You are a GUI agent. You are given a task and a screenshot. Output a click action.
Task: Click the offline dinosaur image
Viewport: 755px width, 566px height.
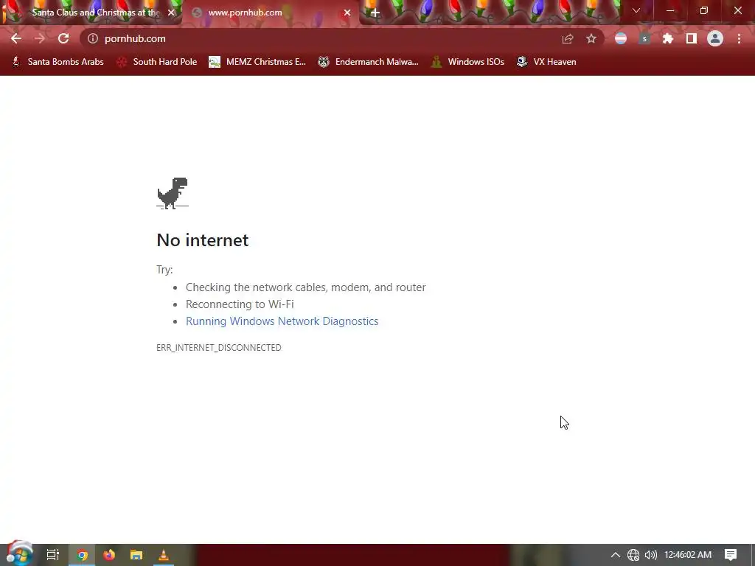pos(173,193)
